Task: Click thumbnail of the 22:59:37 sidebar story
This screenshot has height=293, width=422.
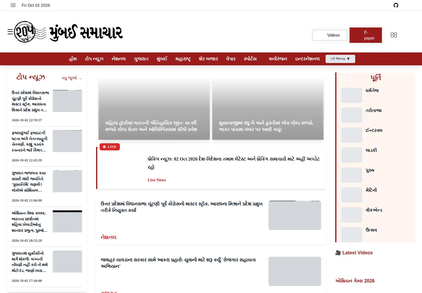Action: click(x=67, y=101)
